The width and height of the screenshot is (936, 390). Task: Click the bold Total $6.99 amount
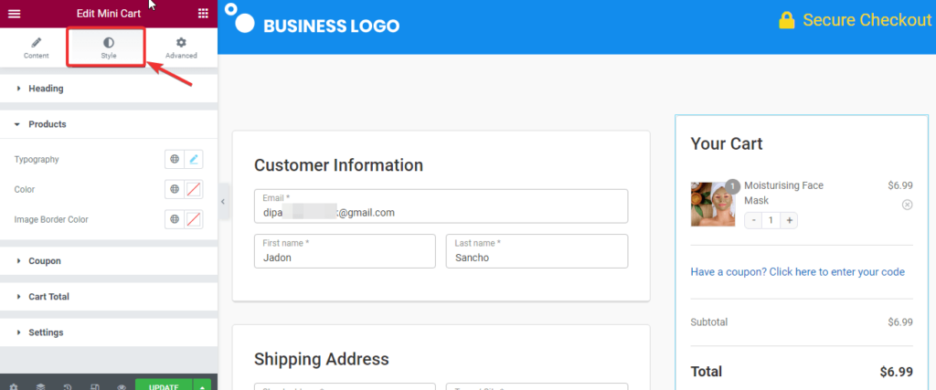click(x=896, y=372)
